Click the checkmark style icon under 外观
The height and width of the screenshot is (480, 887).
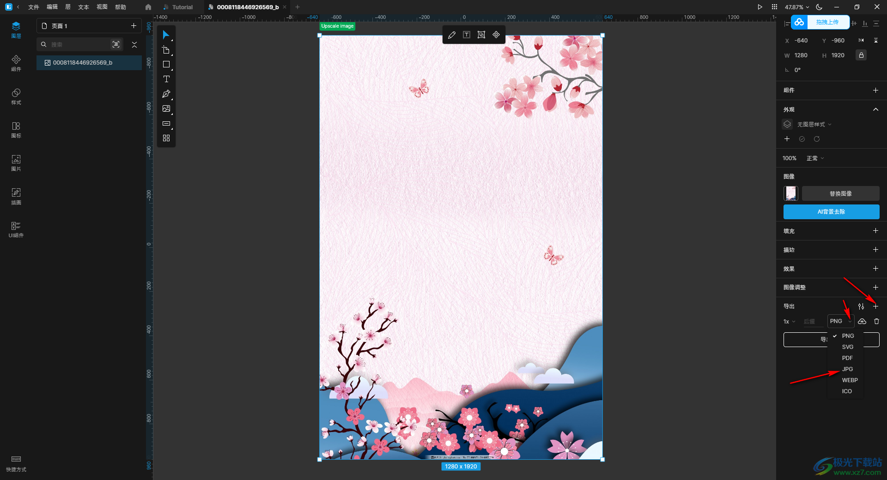802,139
